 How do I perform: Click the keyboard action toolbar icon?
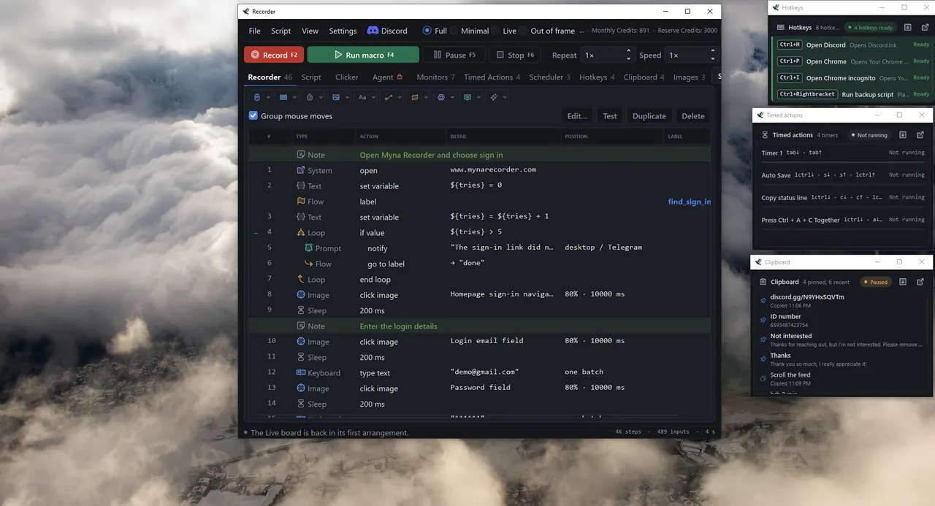(x=283, y=97)
